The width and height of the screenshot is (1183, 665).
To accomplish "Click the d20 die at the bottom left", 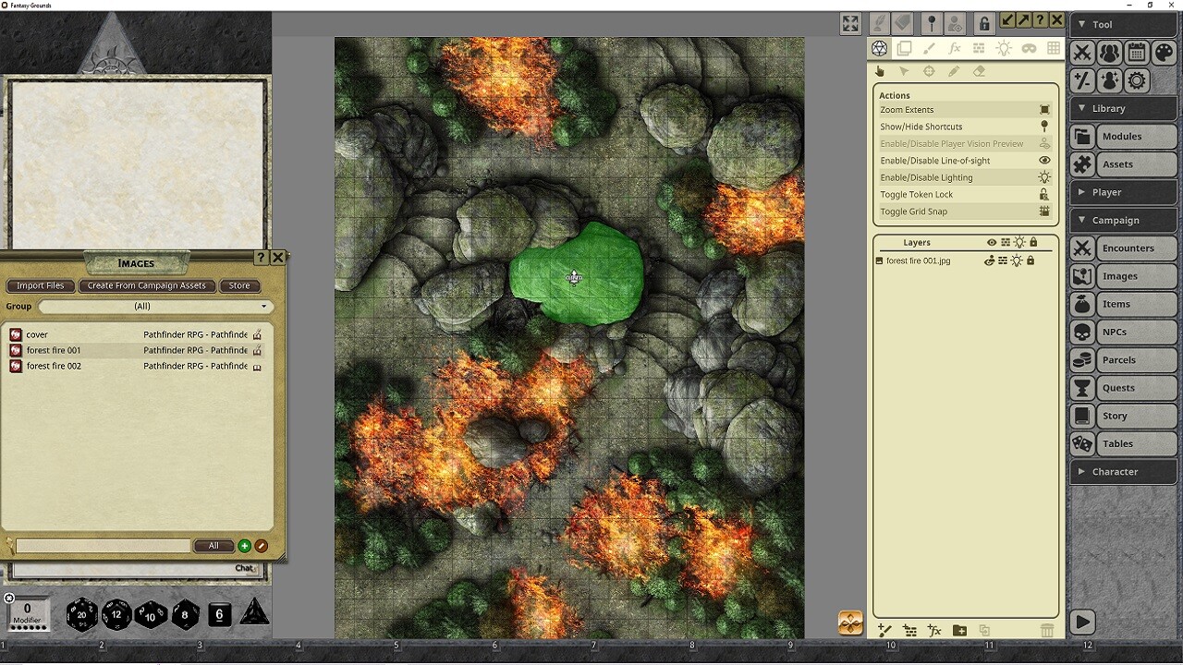I will pyautogui.click(x=81, y=614).
